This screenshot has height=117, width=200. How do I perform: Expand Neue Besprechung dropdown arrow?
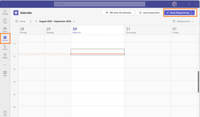point(193,13)
